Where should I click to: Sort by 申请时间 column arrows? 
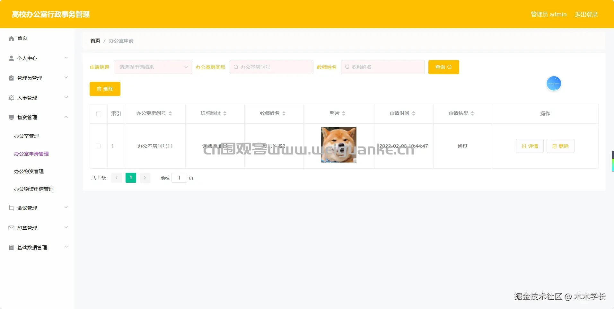(x=414, y=113)
